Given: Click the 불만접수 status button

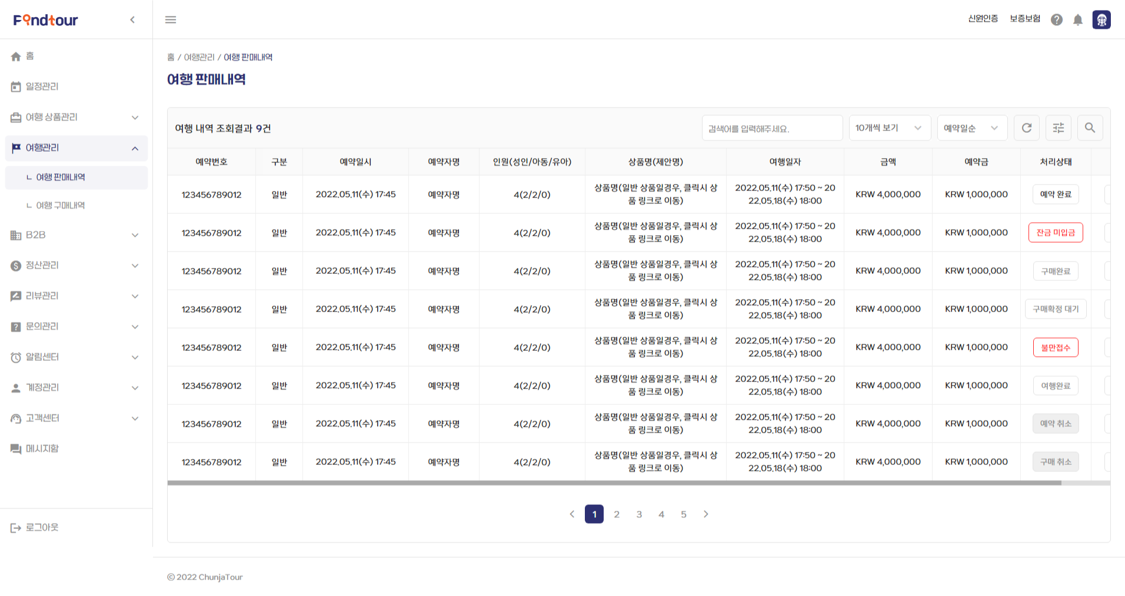Looking at the screenshot, I should pos(1056,347).
